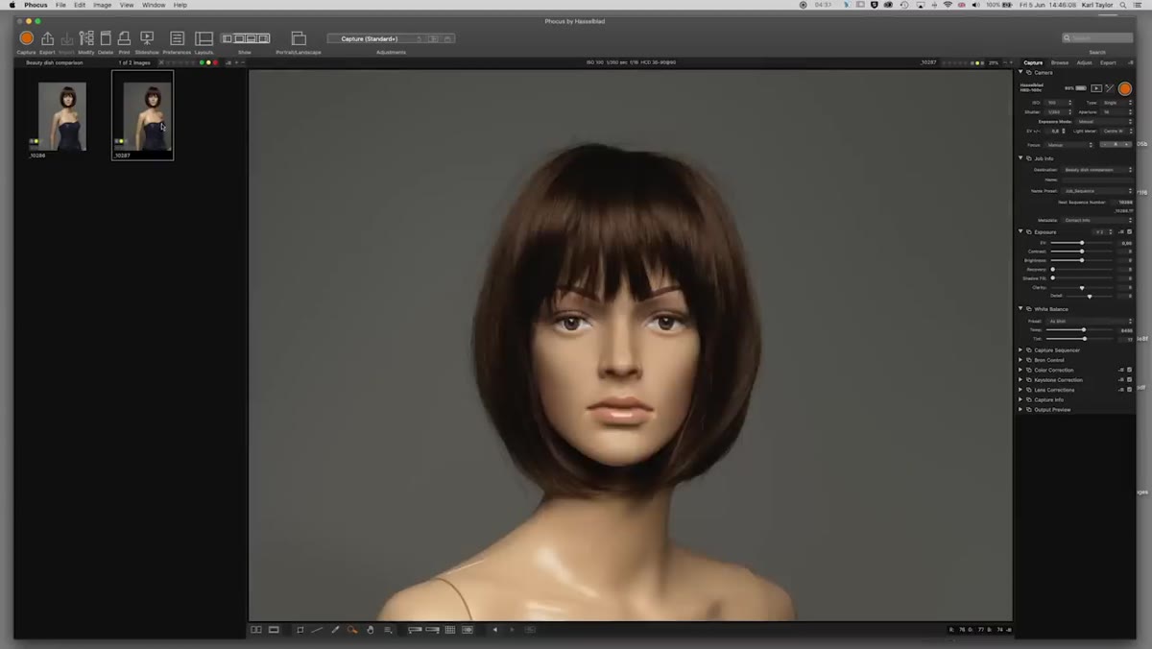1152x649 pixels.
Task: Switch to the Browse tab
Action: (x=1059, y=62)
